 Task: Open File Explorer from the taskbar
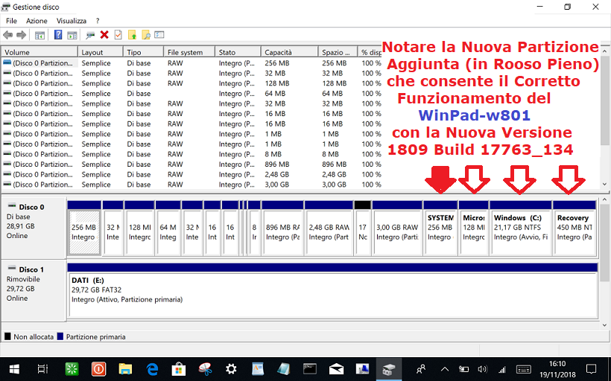125,369
